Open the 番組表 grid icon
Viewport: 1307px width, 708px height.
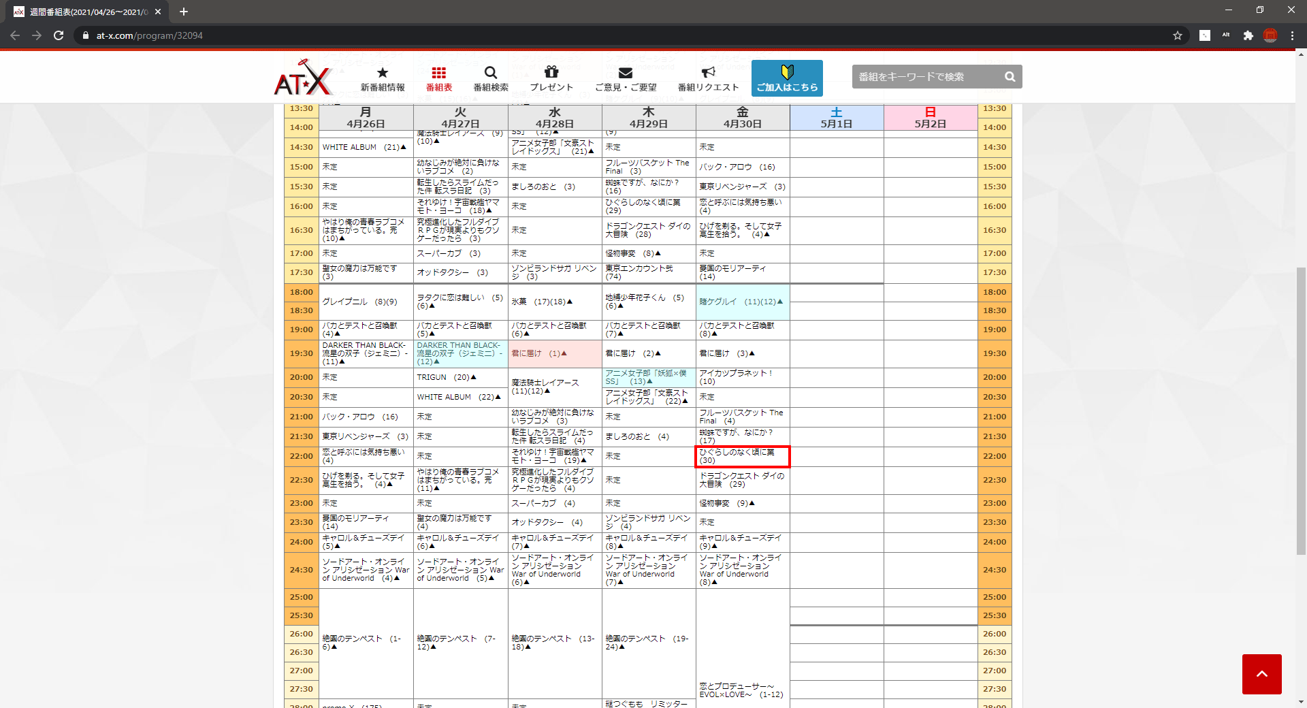(439, 72)
